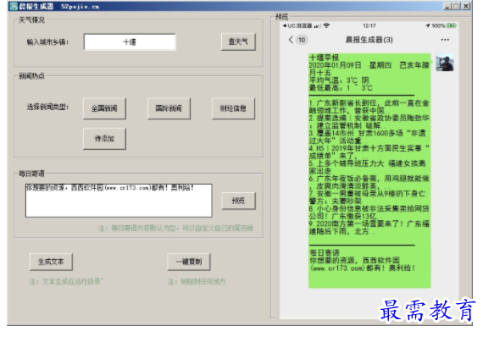483x337 pixels.
Task: Click the 晨报生成器(3) chat title
Action: (369, 40)
